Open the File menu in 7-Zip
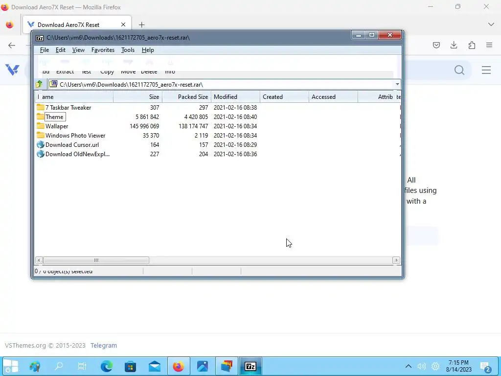The width and height of the screenshot is (501, 376). (x=45, y=50)
